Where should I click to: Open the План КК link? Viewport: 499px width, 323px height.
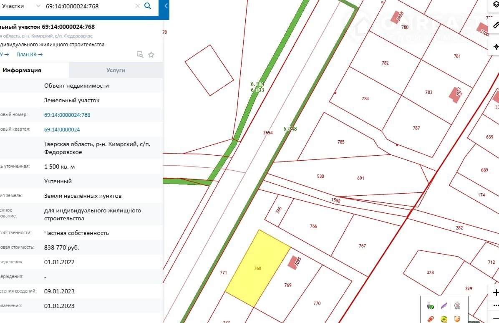pyautogui.click(x=29, y=54)
